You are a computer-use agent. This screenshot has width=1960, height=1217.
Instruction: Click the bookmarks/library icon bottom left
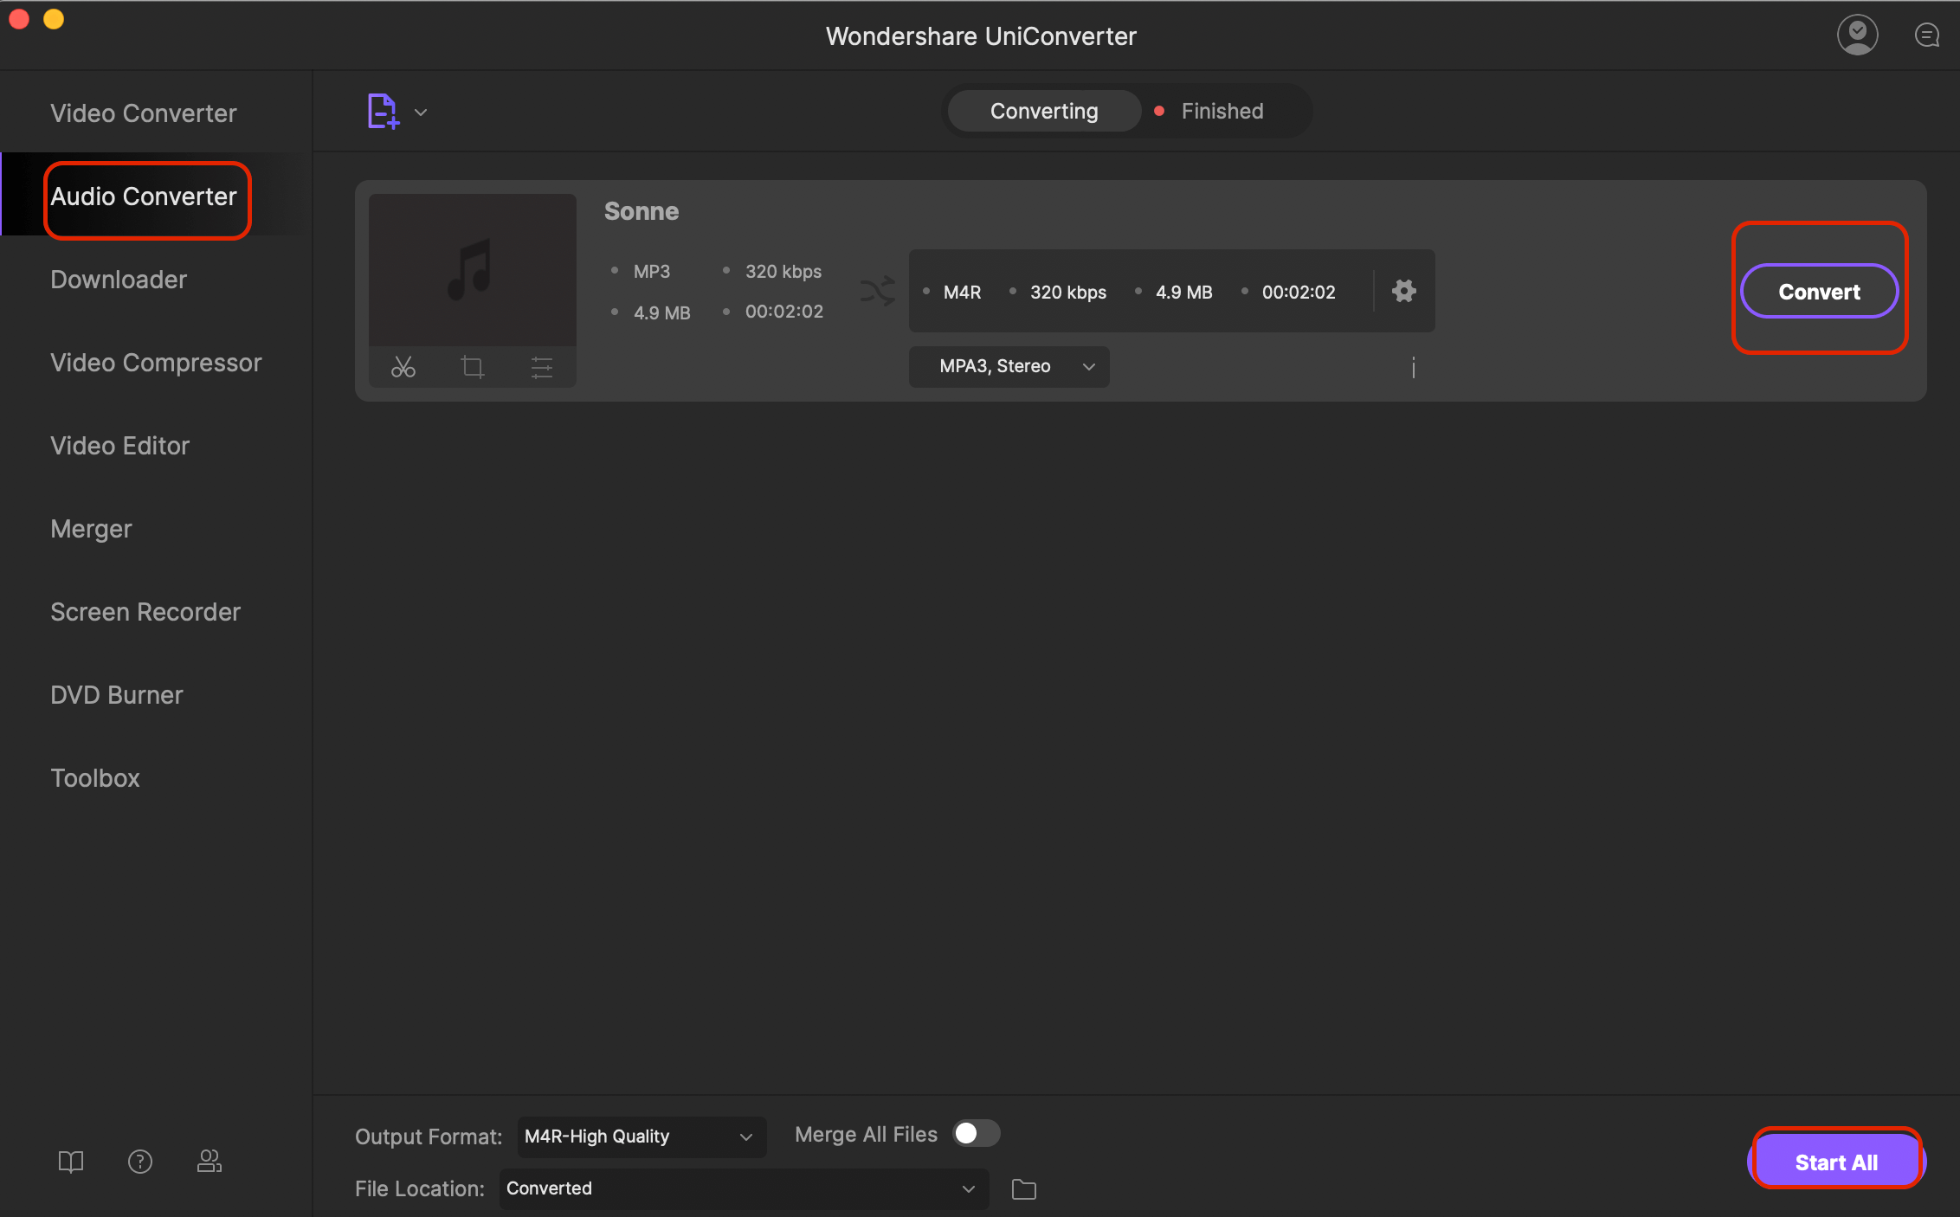coord(70,1161)
